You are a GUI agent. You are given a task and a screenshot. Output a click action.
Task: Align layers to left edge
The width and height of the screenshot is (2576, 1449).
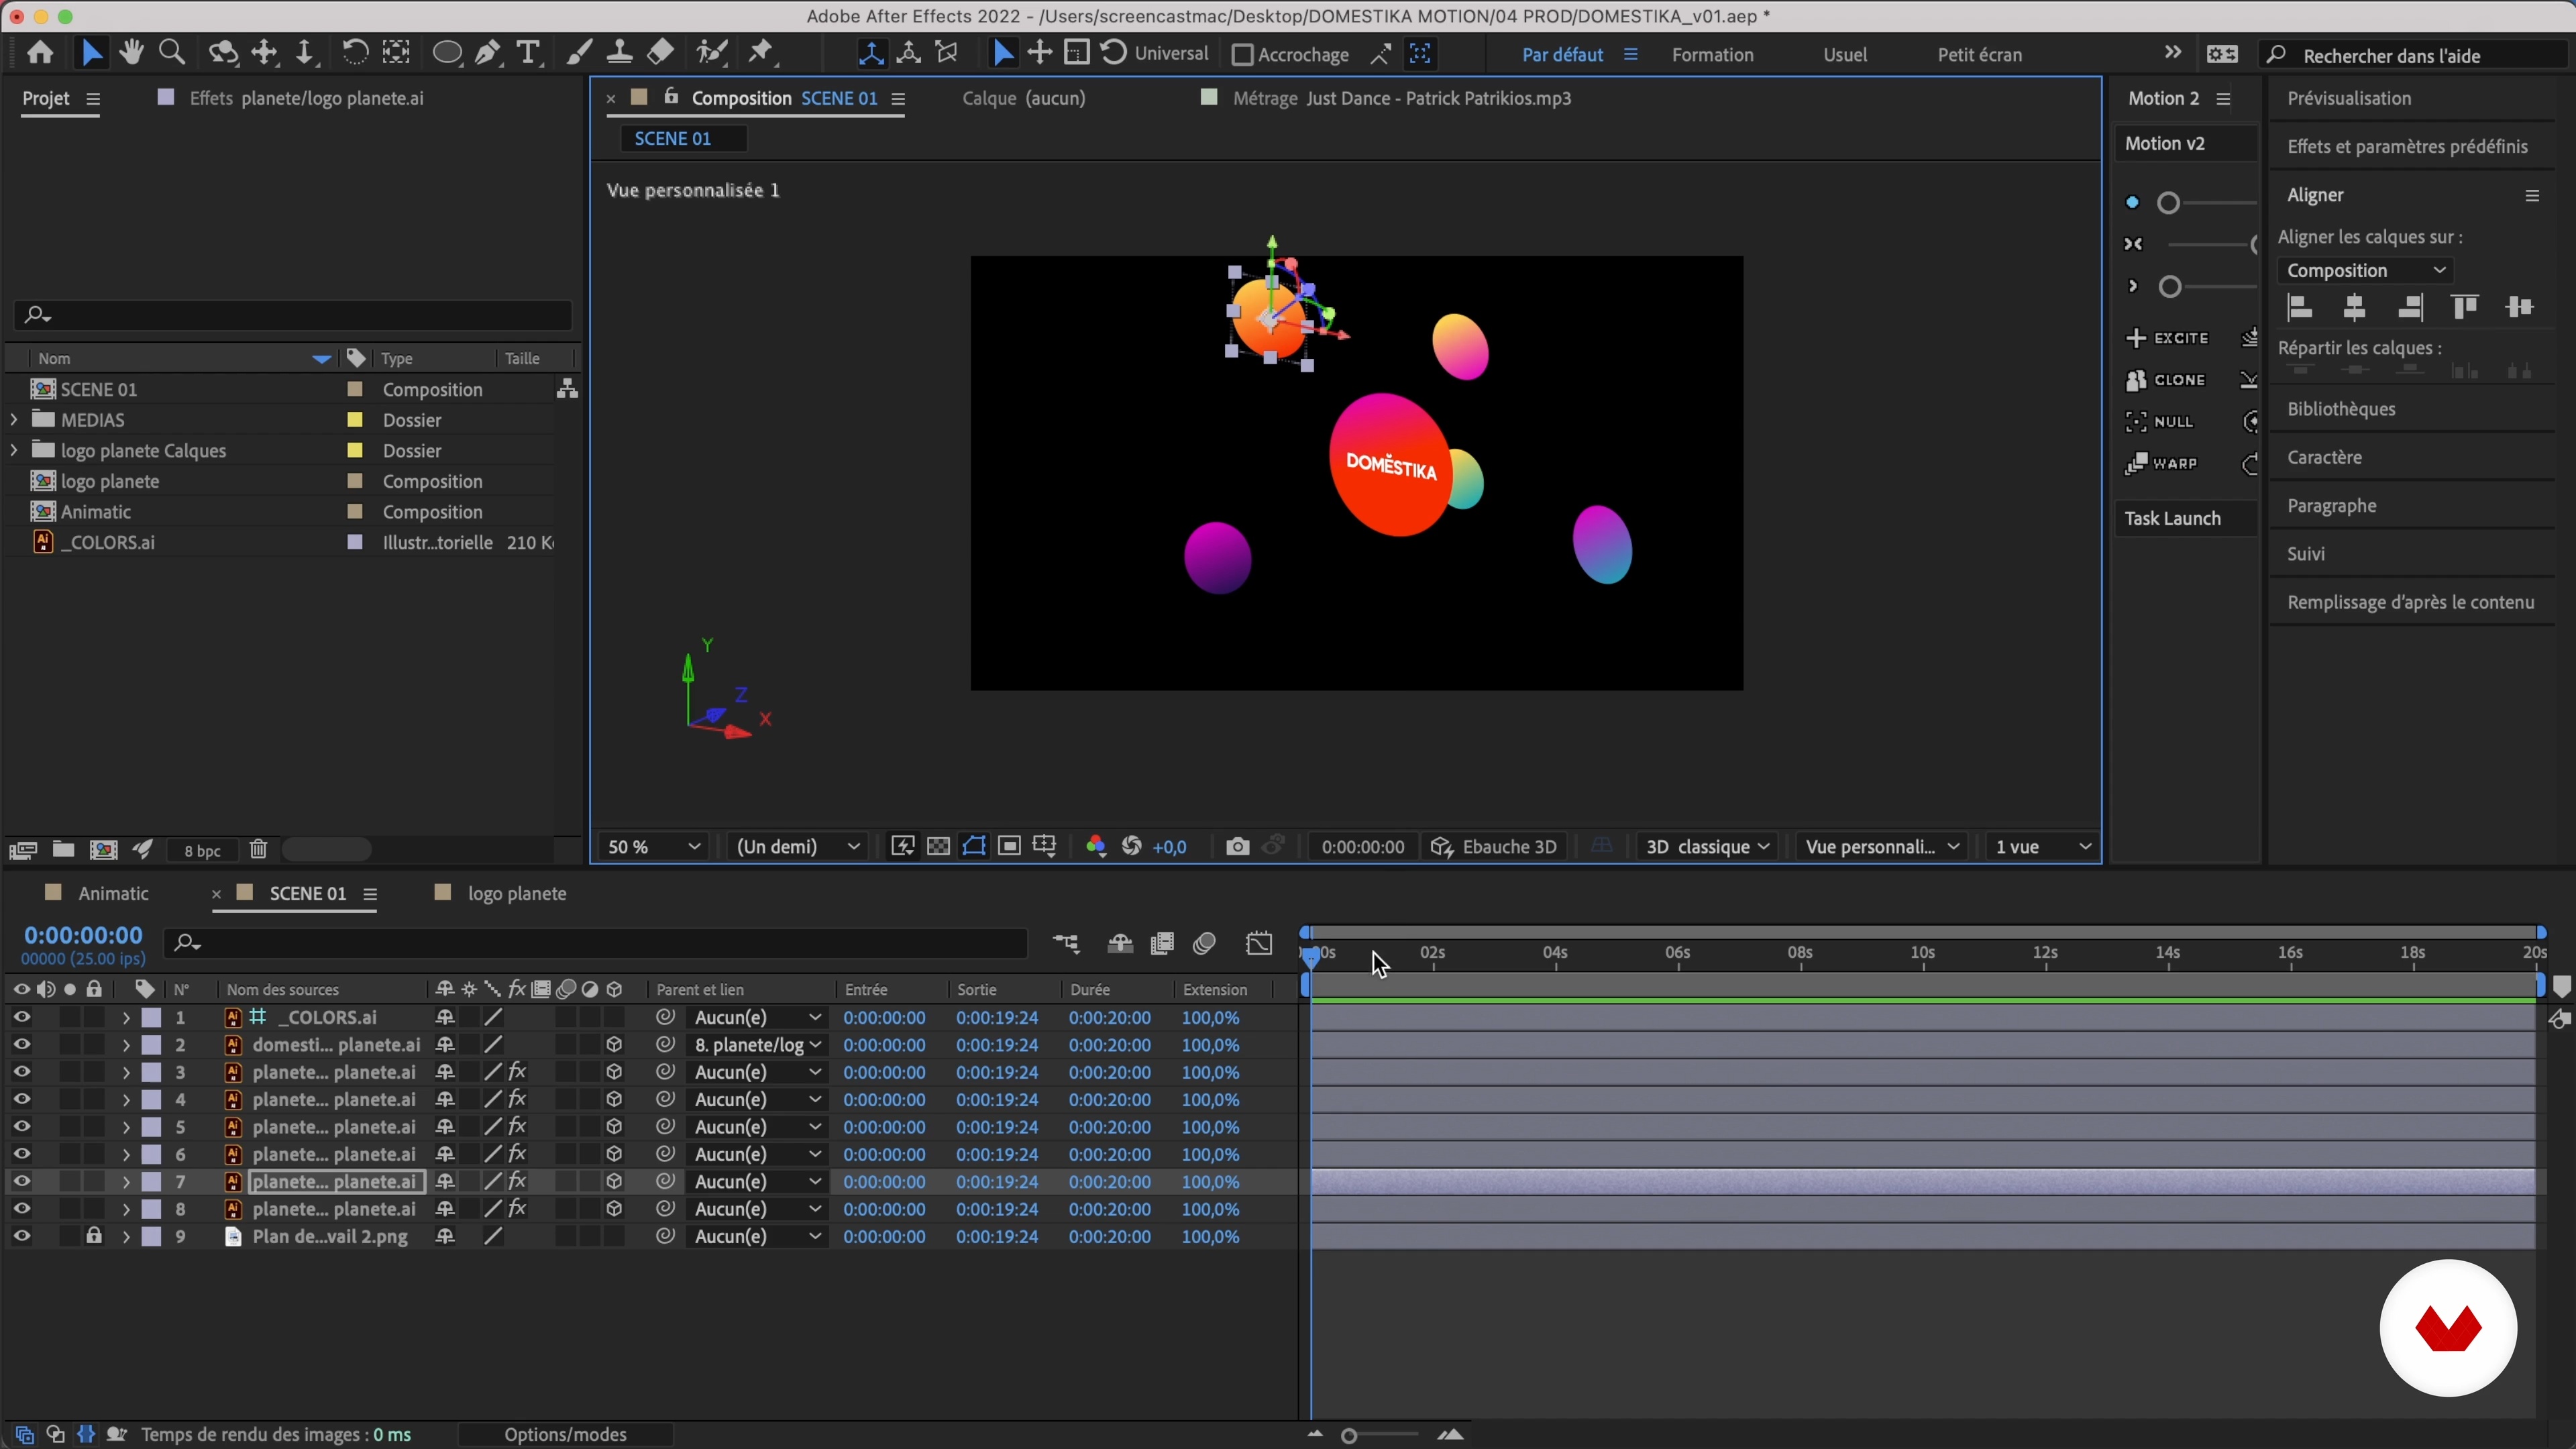click(2300, 308)
